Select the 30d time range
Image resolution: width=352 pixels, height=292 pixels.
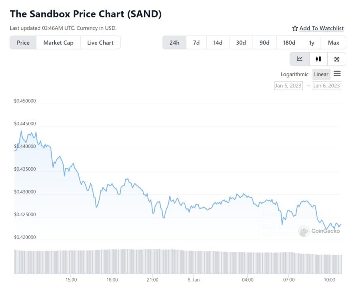[x=241, y=42]
